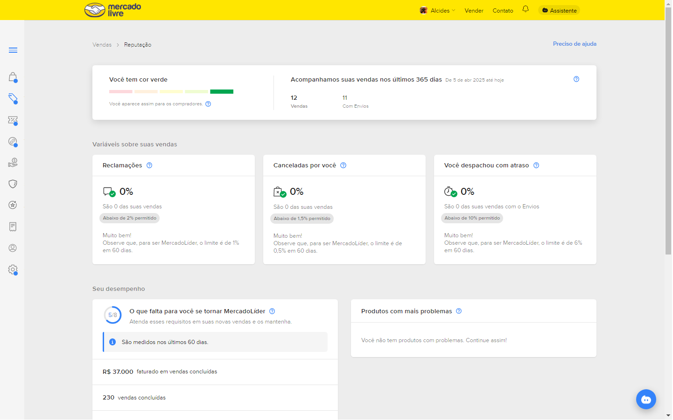
Task: Click help icon beside Canceladas por você
Action: click(344, 165)
